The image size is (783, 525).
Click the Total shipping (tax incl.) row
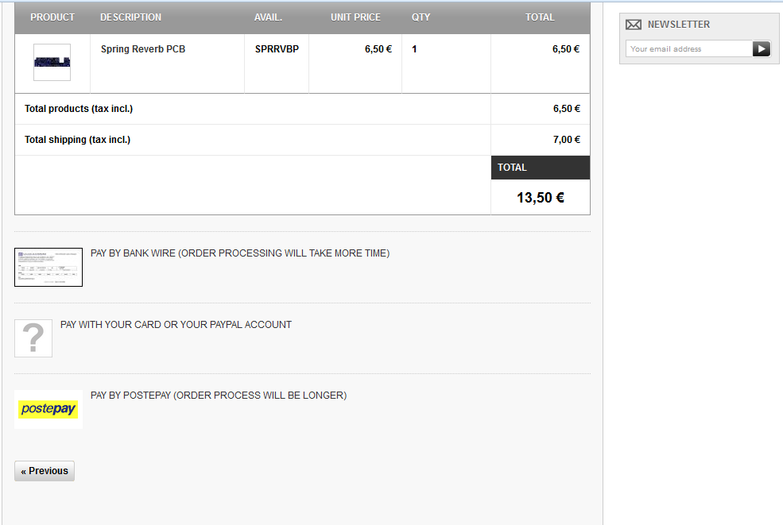click(x=77, y=140)
